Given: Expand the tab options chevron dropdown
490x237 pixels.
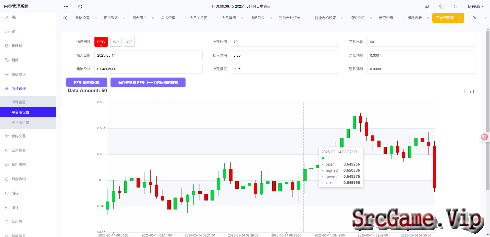Looking at the screenshot, I should tap(485, 18).
